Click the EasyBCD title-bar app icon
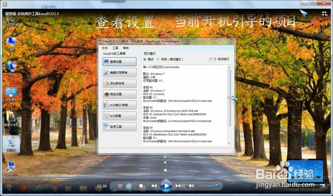Screen dimensions: 333x196 coord(100,41)
